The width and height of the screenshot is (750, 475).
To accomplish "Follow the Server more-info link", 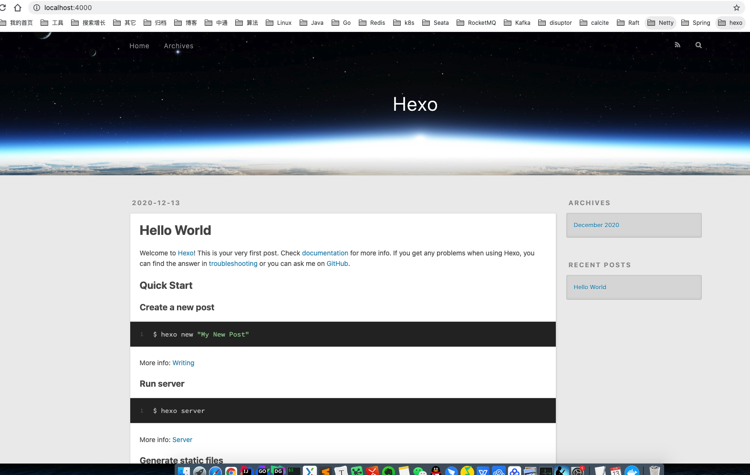I will (182, 440).
